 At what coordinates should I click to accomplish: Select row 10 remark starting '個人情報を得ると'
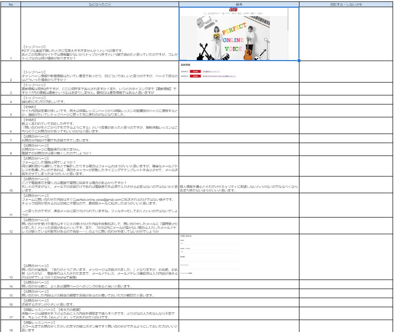coord(239,185)
